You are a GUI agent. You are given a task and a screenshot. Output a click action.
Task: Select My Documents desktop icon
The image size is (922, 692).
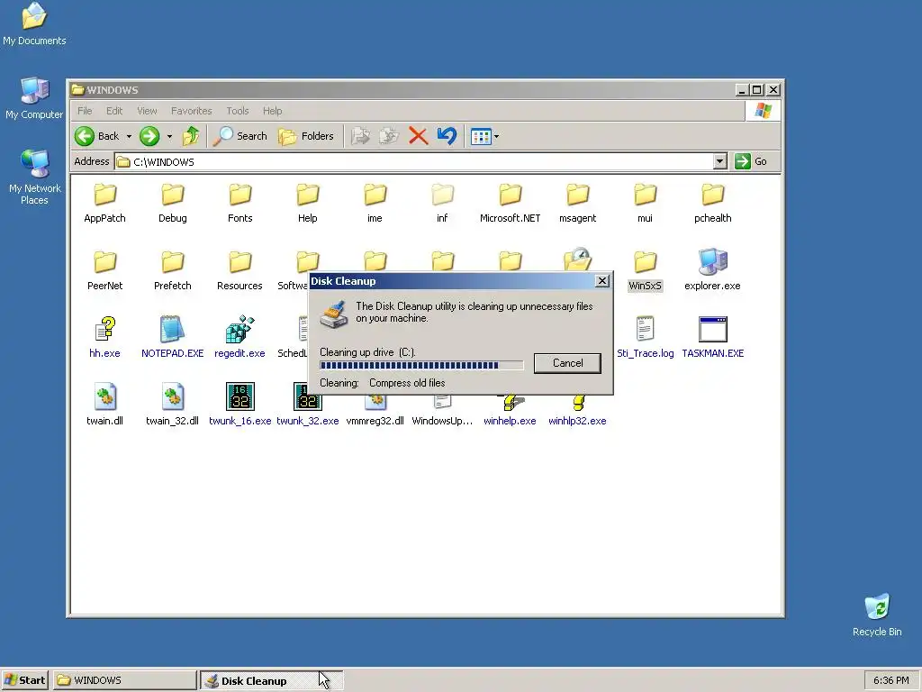pos(34,24)
